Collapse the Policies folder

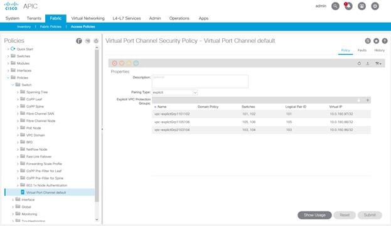(x=8, y=78)
